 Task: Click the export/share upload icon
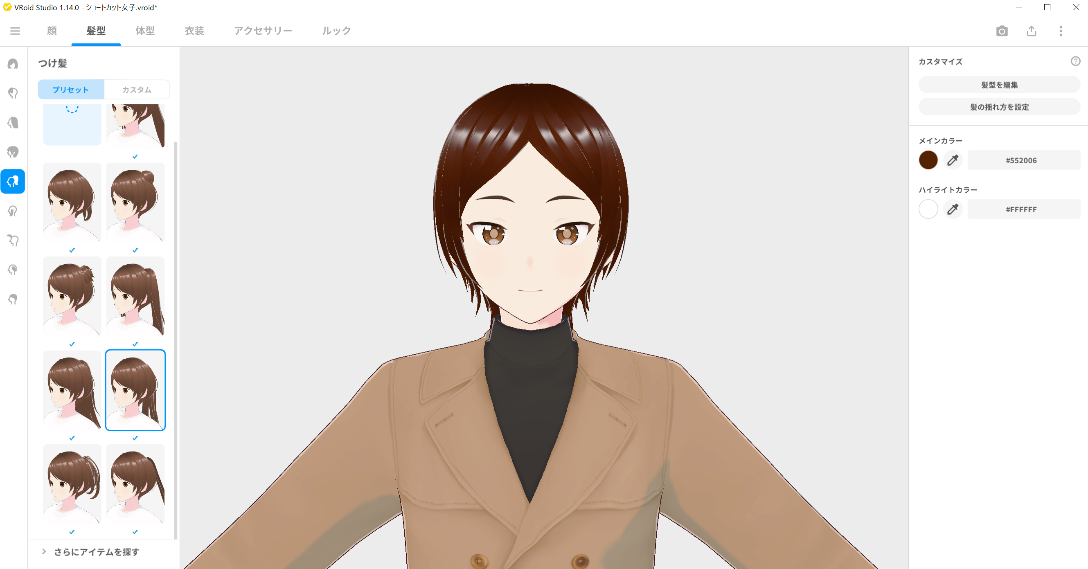[1031, 31]
